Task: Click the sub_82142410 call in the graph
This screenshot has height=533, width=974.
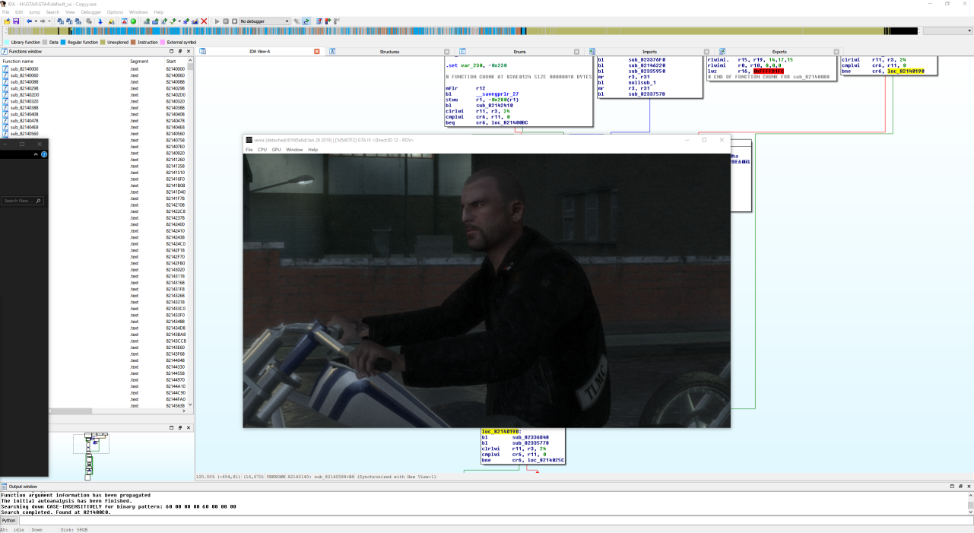Action: click(496, 105)
